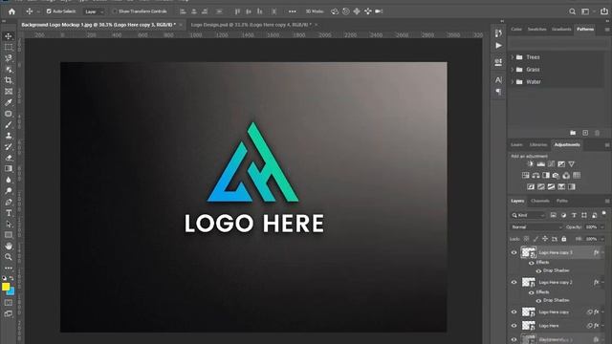Open the Actions panel play icon
Viewport: 612px width, 344px height.
click(498, 46)
